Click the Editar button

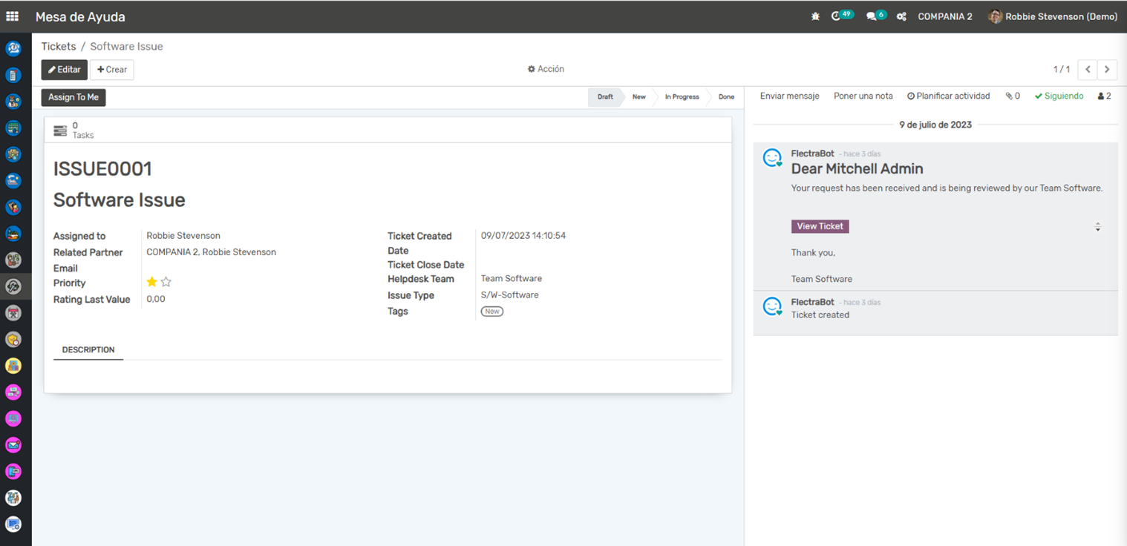[x=64, y=70]
